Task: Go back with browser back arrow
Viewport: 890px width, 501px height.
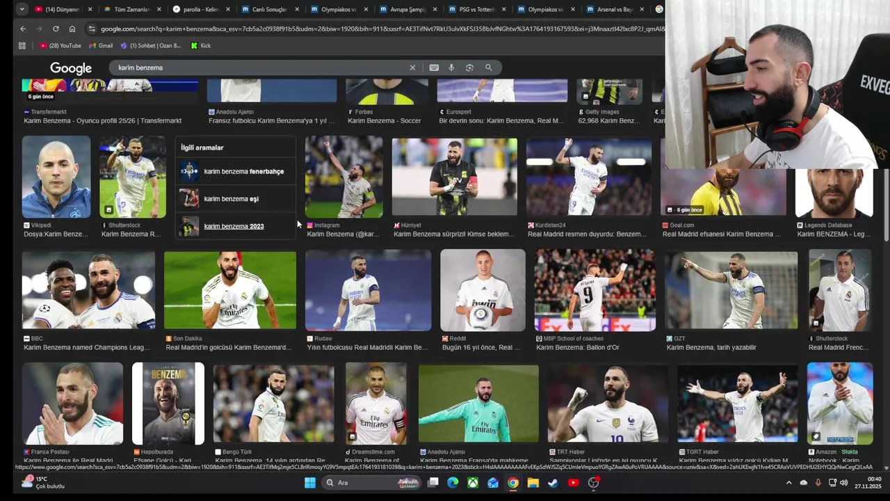Action: [23, 29]
